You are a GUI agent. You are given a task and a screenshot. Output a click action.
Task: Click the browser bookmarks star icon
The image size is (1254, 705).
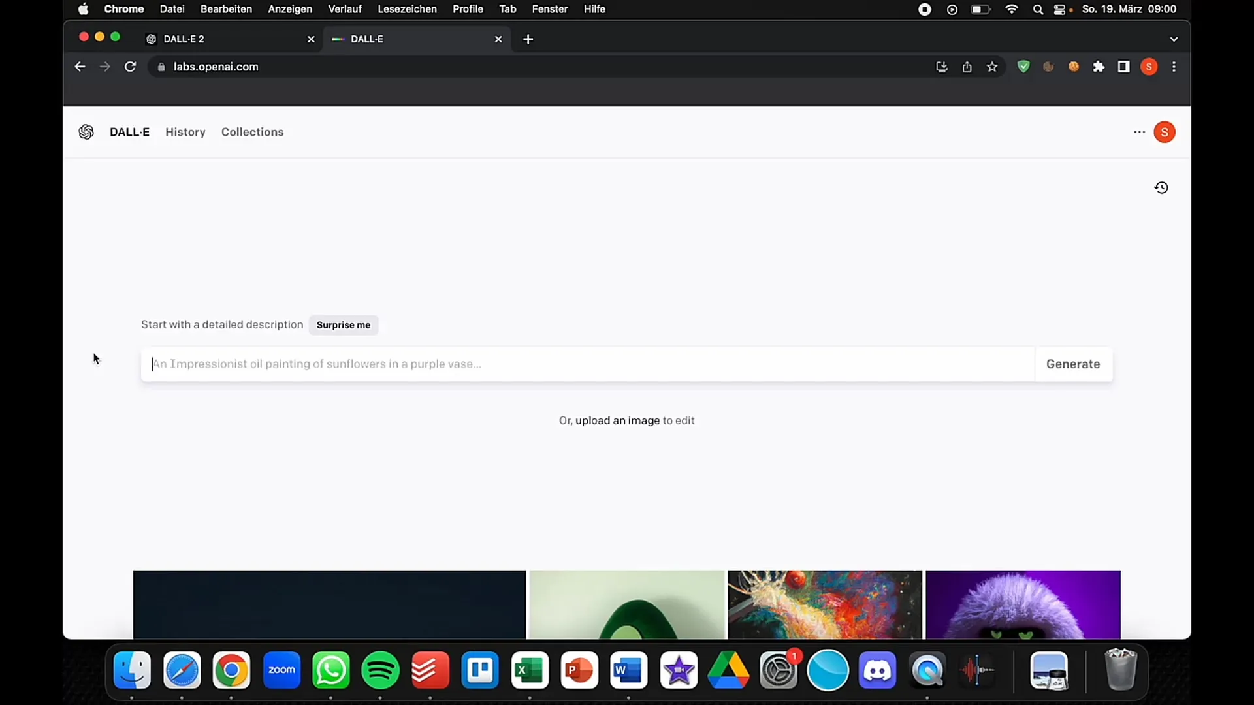[992, 67]
